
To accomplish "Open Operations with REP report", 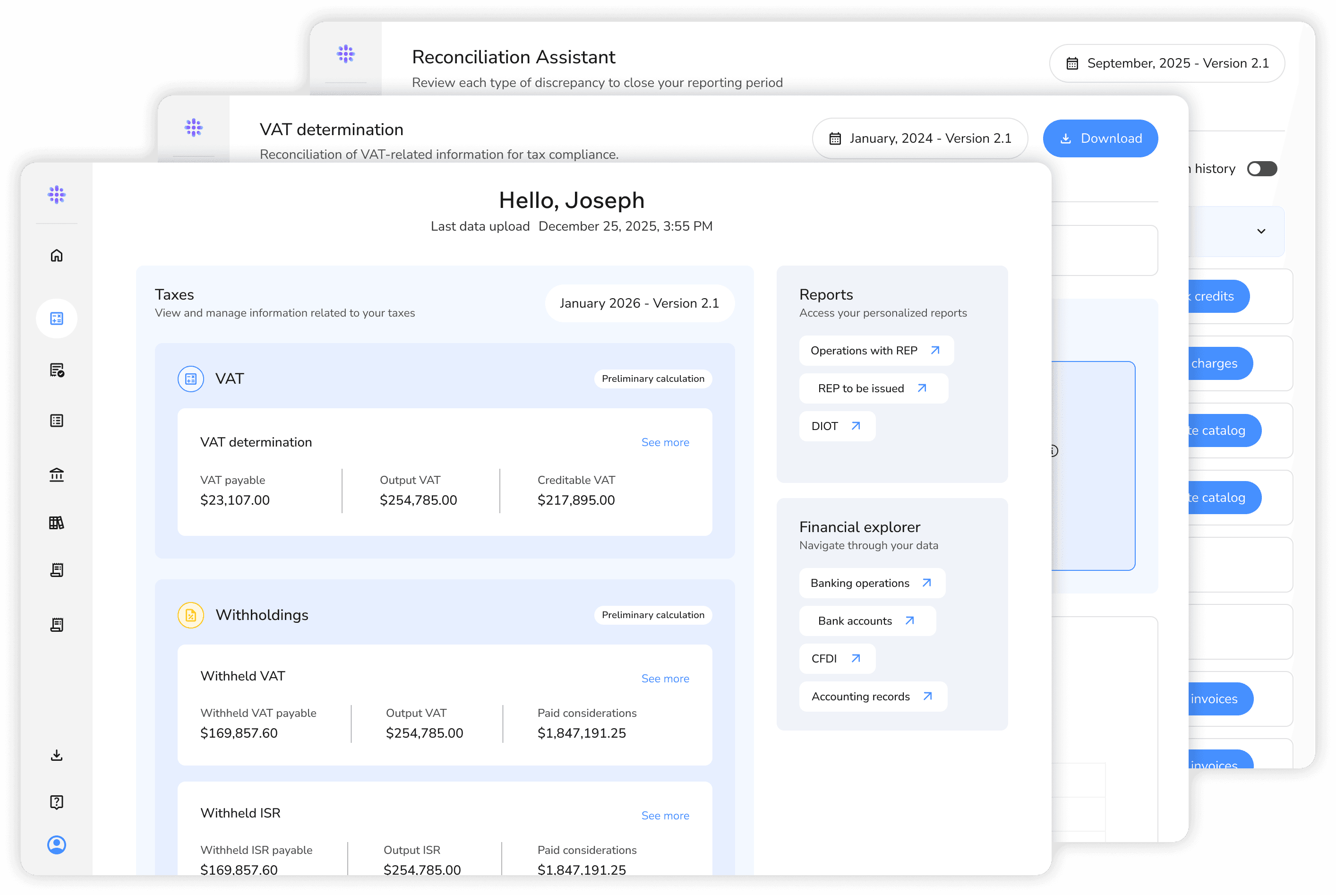I will (875, 351).
